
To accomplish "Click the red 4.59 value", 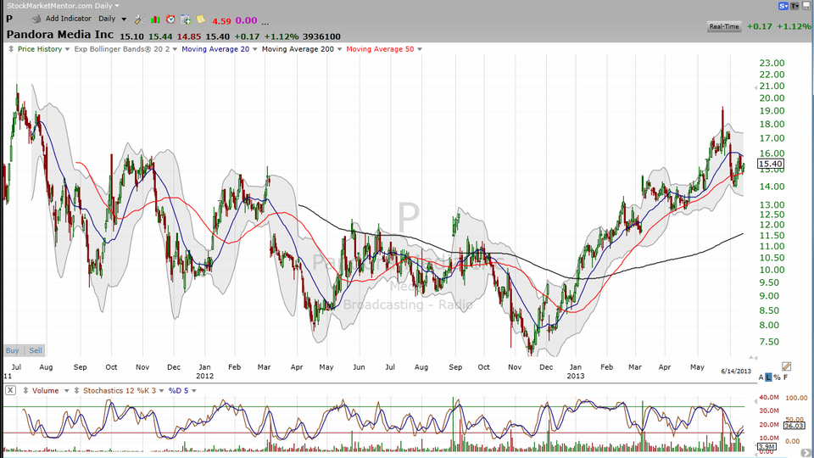I will (221, 21).
